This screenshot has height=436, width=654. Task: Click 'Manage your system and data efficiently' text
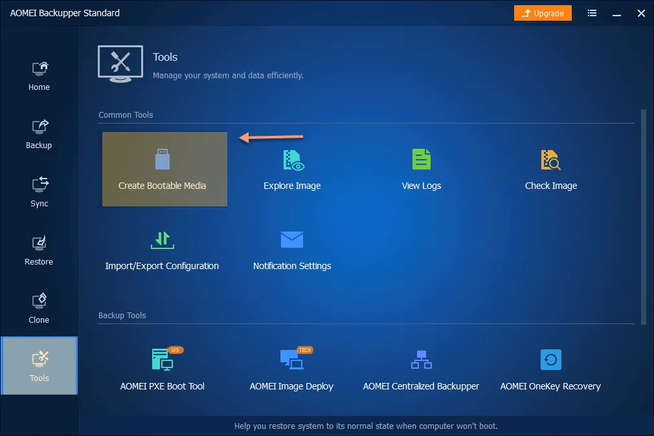tap(228, 76)
